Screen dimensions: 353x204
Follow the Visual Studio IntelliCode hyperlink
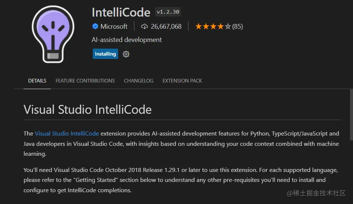point(67,134)
